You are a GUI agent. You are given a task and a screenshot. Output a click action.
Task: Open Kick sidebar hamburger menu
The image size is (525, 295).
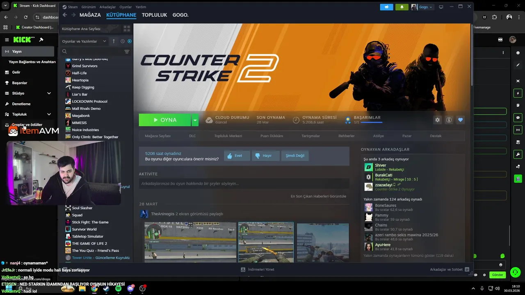pyautogui.click(x=7, y=40)
